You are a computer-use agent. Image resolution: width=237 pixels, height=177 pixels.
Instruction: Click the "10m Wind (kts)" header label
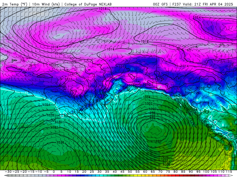(46, 4)
